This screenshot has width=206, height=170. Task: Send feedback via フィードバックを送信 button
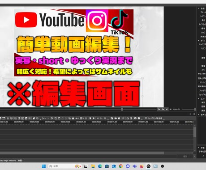pyautogui.click(x=154, y=118)
